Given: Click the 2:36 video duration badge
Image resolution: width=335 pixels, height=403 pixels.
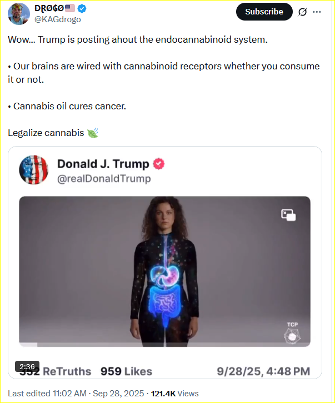Looking at the screenshot, I should pyautogui.click(x=26, y=367).
